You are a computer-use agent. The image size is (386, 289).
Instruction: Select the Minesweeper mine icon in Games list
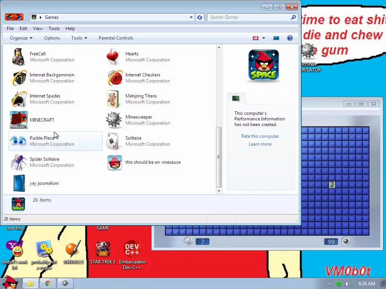coord(114,120)
